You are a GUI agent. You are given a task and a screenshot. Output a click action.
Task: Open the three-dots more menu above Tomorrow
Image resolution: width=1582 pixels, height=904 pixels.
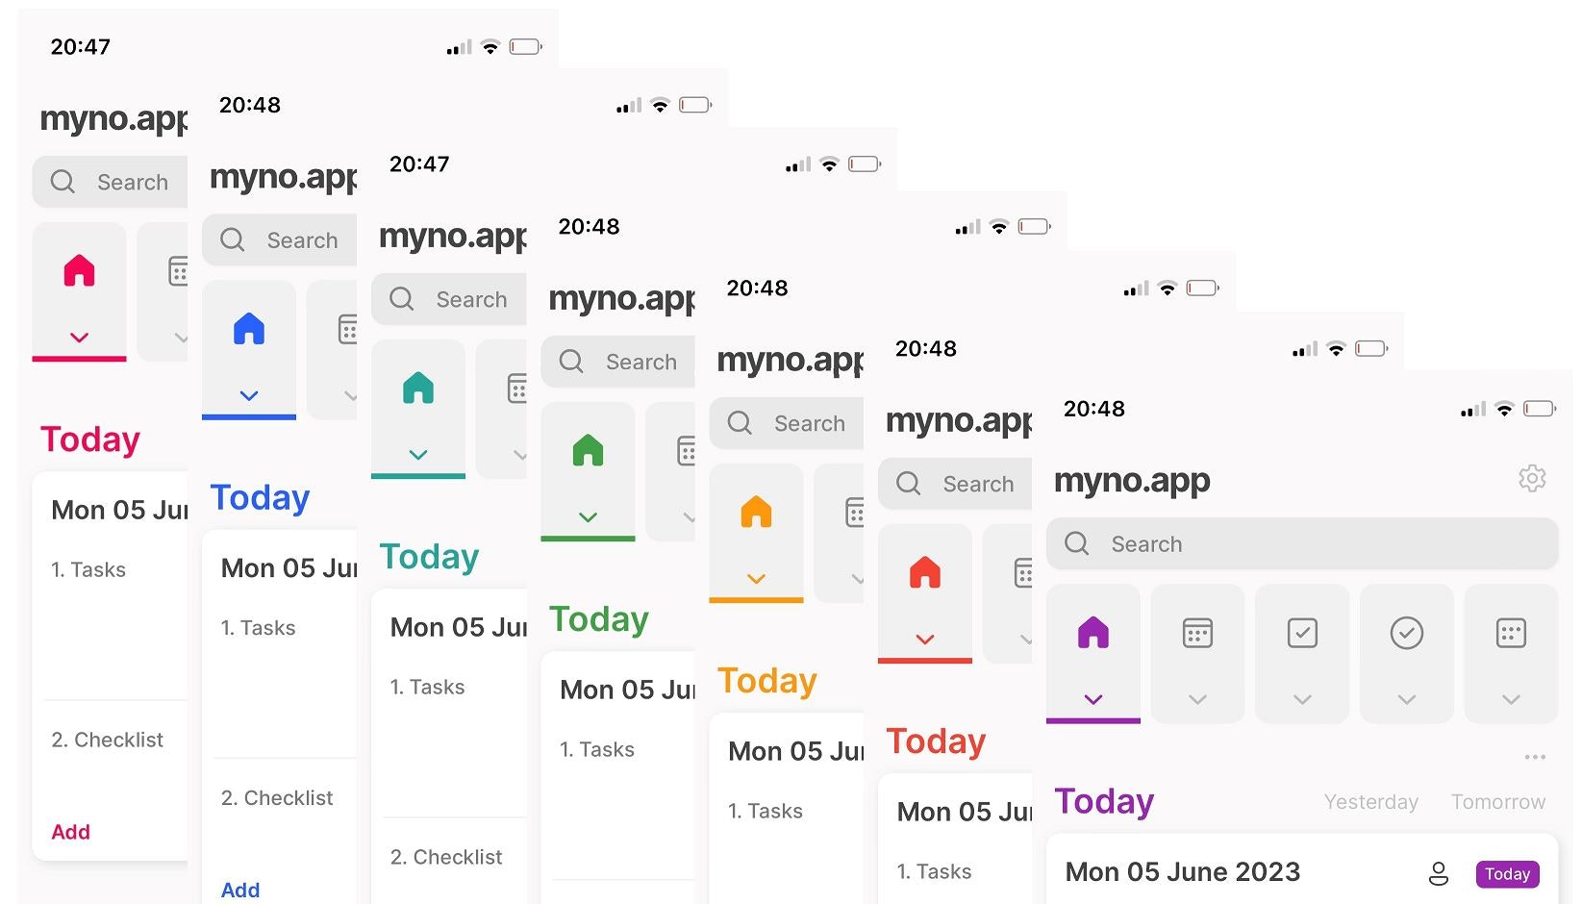click(1535, 757)
